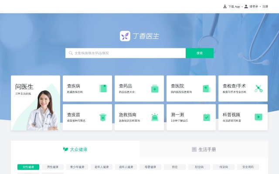Click the 科普视频 play video icon
279x174 pixels.
pos(258,117)
